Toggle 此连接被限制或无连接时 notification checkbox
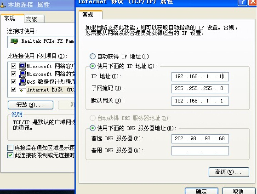The height and width of the screenshot is (194, 257). [x=10, y=155]
